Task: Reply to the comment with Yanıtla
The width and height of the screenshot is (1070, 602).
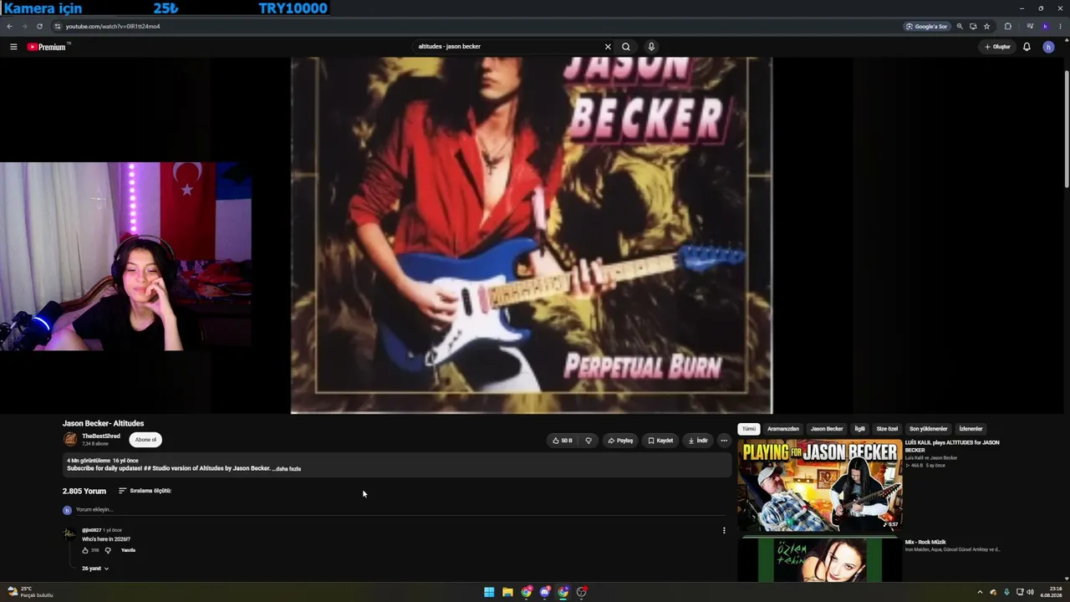Action: coord(128,550)
